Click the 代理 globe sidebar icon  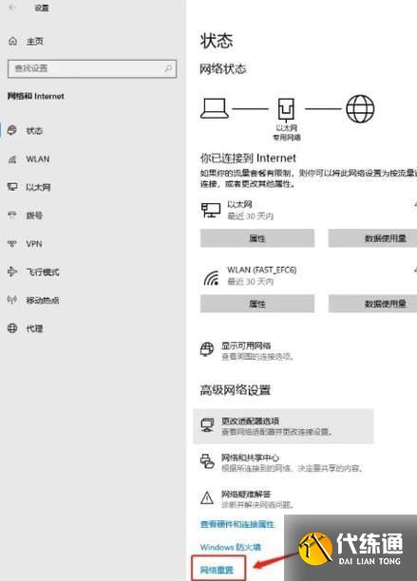coord(12,328)
